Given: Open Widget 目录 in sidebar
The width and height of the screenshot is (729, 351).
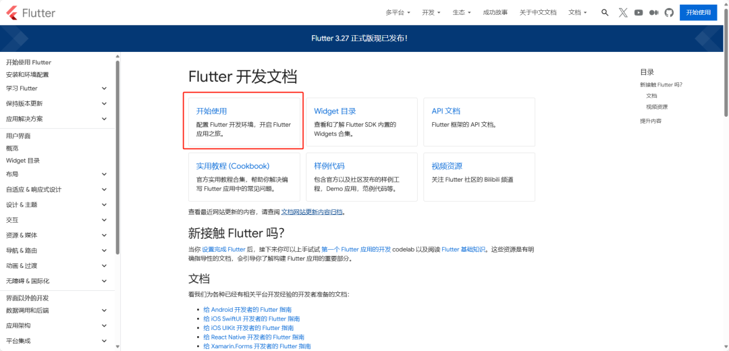Looking at the screenshot, I should coord(23,161).
